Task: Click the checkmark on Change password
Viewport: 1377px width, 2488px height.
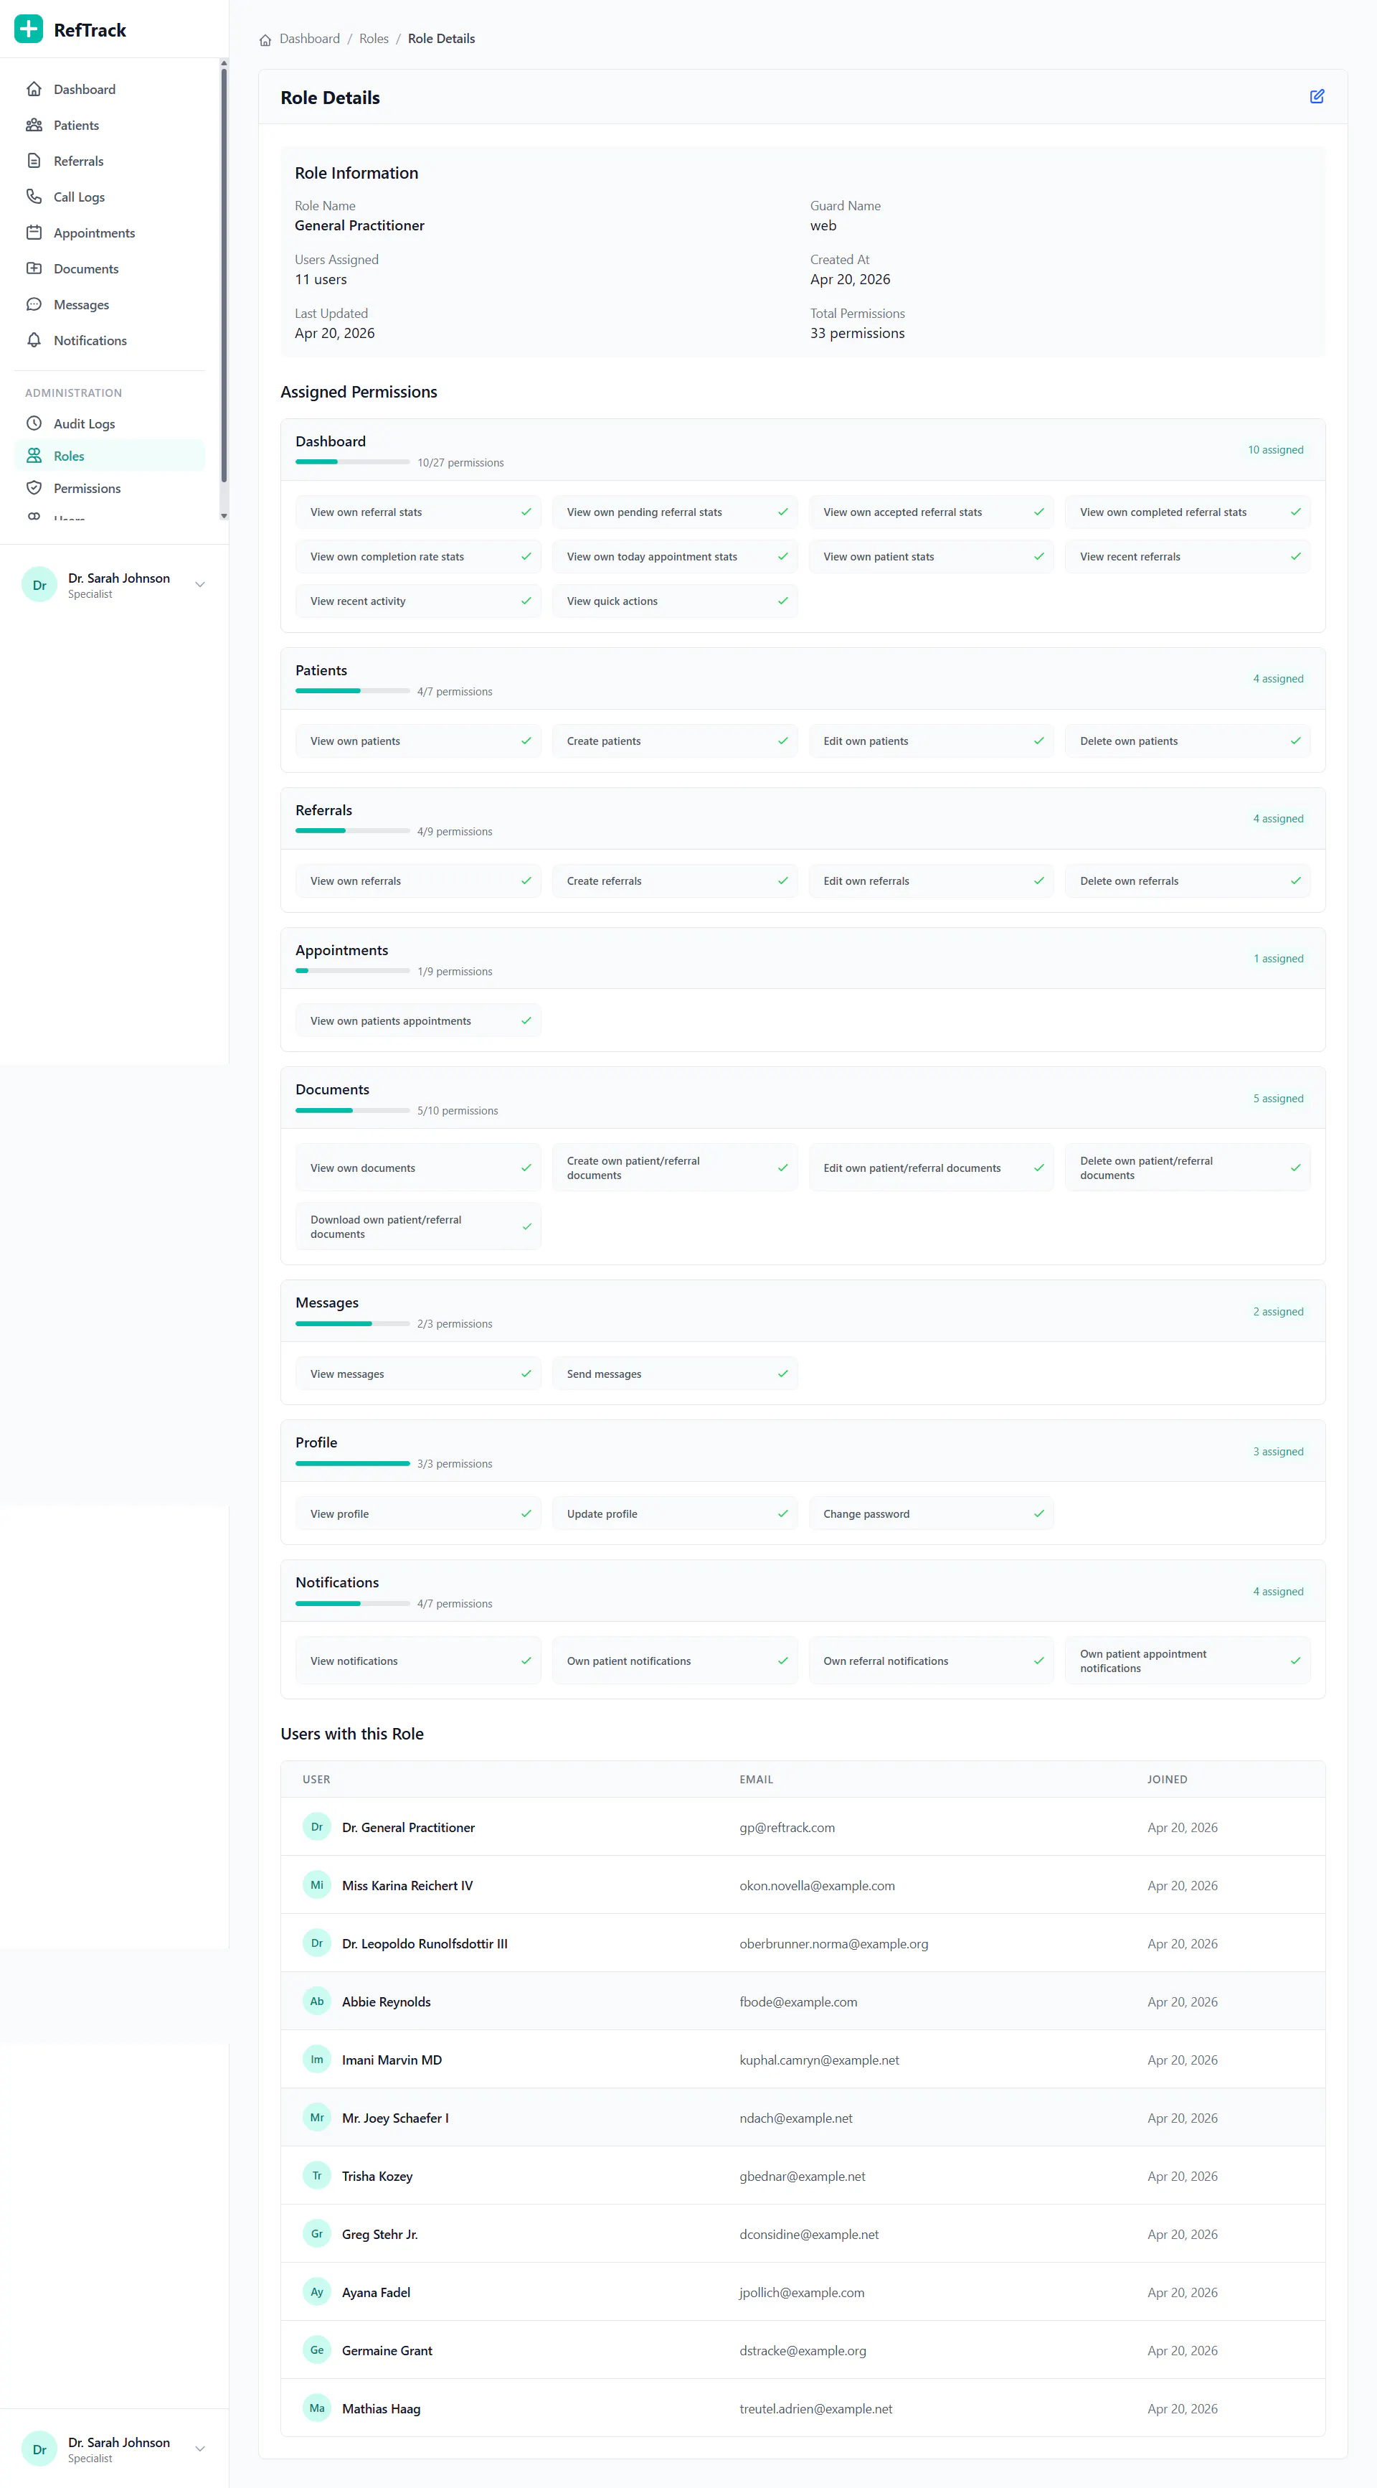Action: (1039, 1513)
